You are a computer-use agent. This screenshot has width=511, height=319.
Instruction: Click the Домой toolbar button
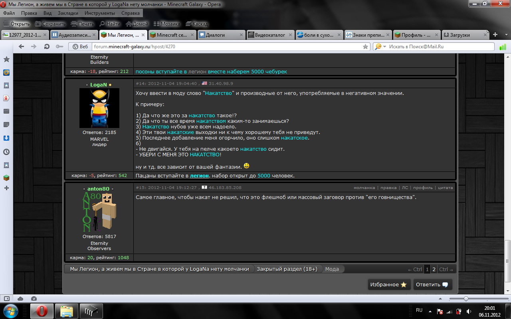point(137,24)
